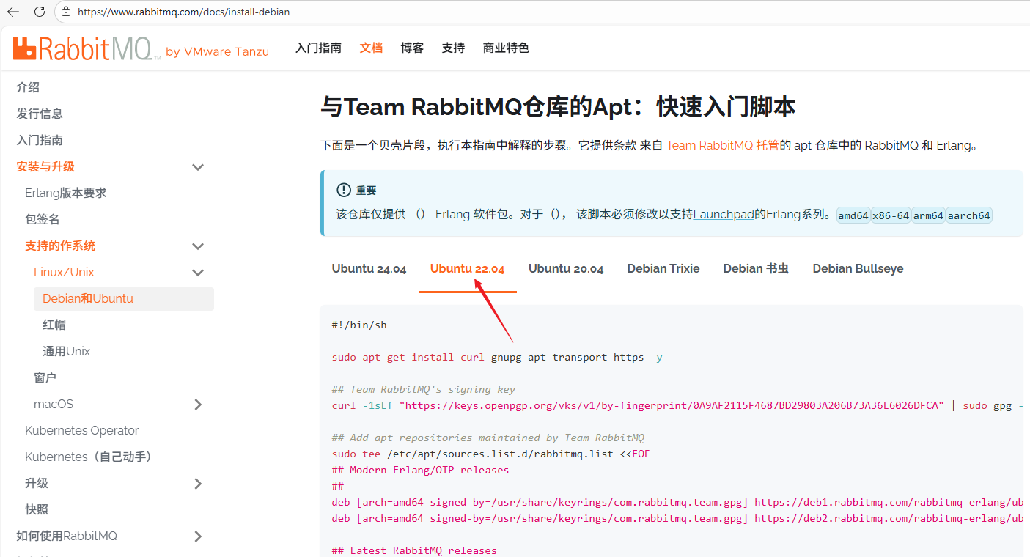Collapse the Linux/Unix chevron
This screenshot has height=557, width=1030.
[198, 273]
